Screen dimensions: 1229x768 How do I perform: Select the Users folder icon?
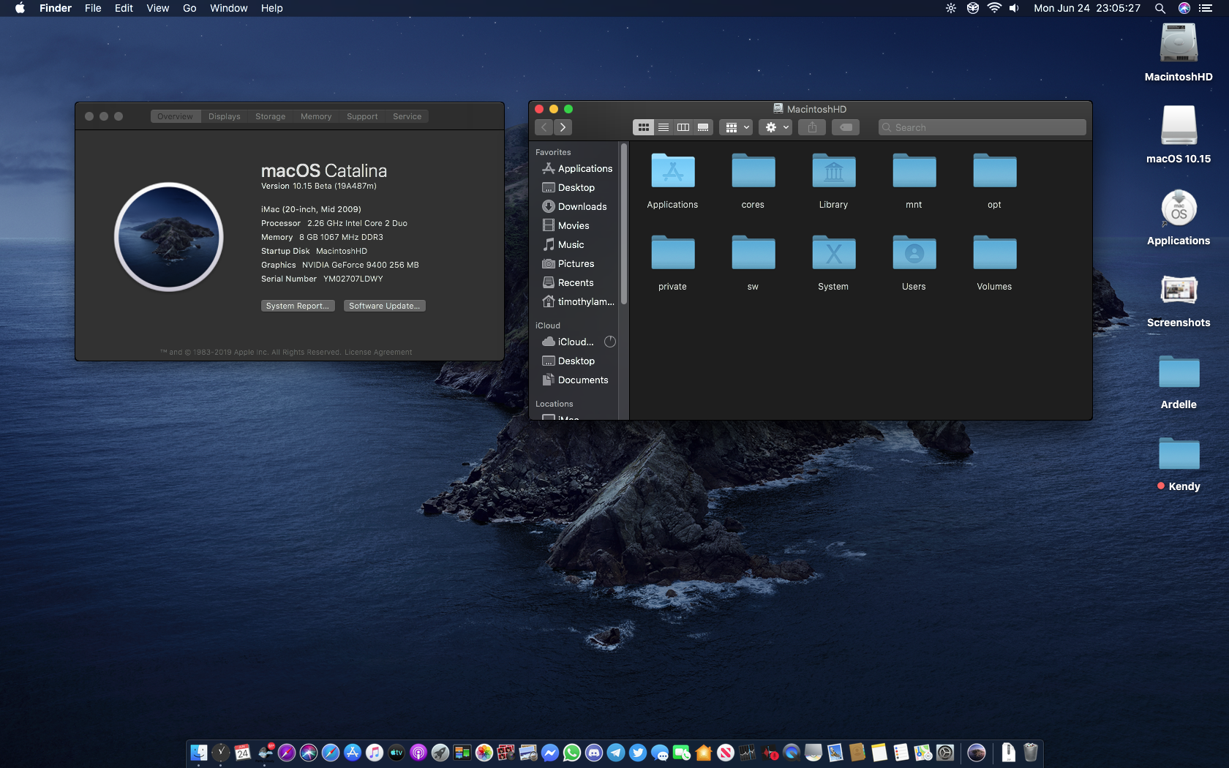click(x=914, y=254)
